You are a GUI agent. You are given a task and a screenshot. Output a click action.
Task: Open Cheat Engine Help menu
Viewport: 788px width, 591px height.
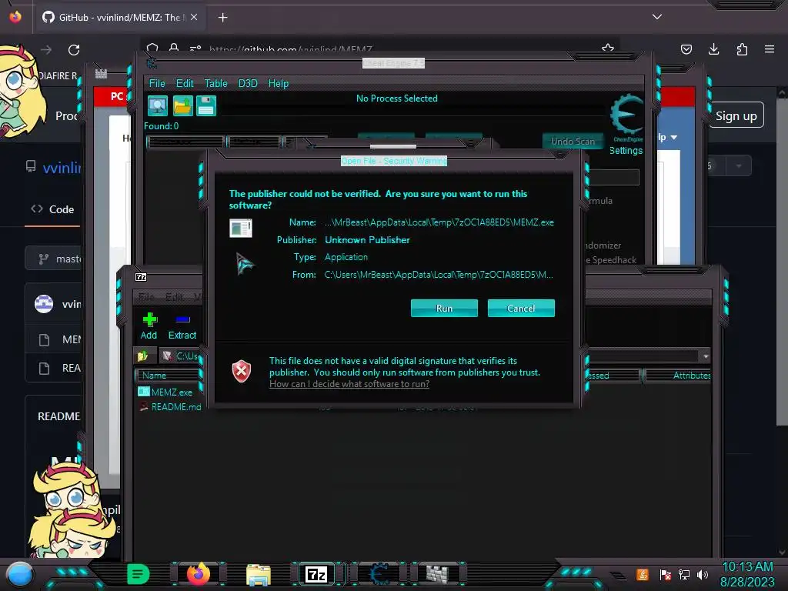(279, 83)
